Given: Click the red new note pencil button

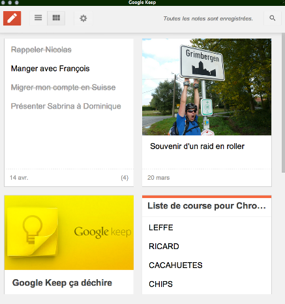Looking at the screenshot, I should 12,18.
